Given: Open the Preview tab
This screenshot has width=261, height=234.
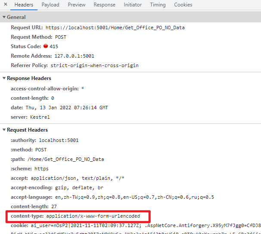Looking at the screenshot, I should (77, 5).
